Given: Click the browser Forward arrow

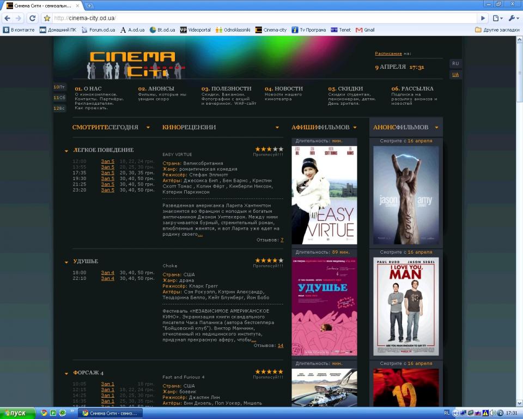Looking at the screenshot, I should [x=19, y=18].
